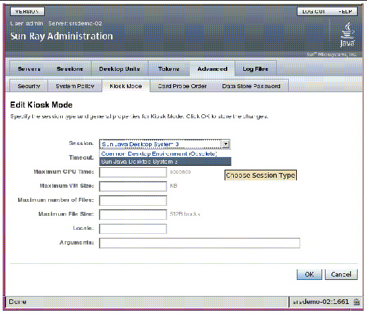
Task: Switch to the Security sub-tab
Action: (x=29, y=86)
